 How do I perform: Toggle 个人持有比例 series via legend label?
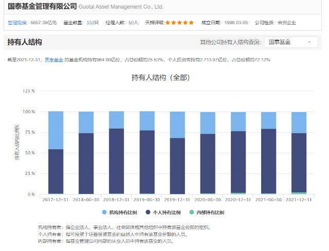(165, 212)
